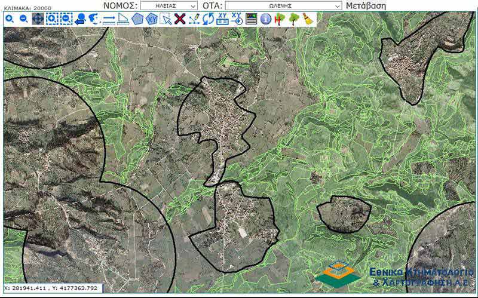Choose the zoom-in rectangle box tool
478x298 pixels.
tap(52, 19)
